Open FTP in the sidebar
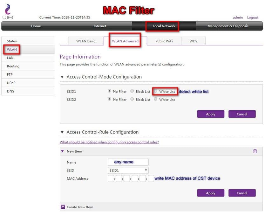The width and height of the screenshot is (265, 215). tap(28, 74)
